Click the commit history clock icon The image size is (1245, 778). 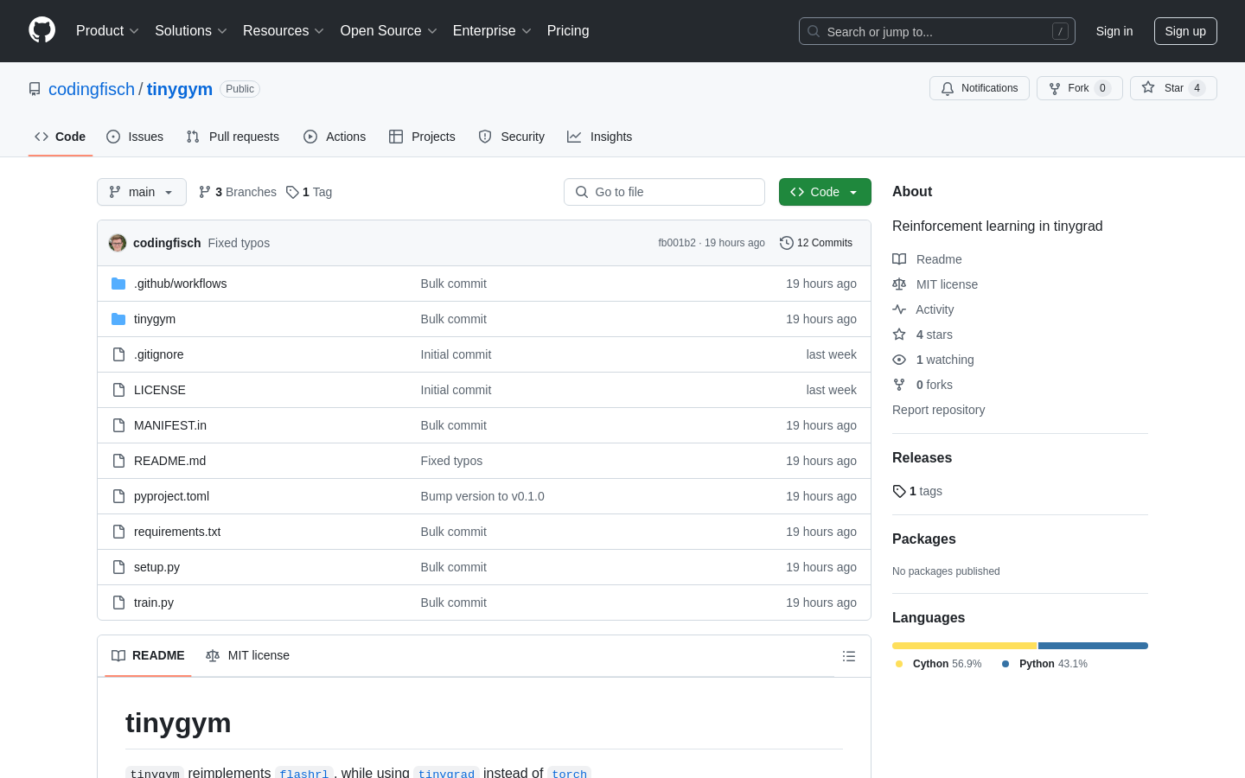click(787, 243)
